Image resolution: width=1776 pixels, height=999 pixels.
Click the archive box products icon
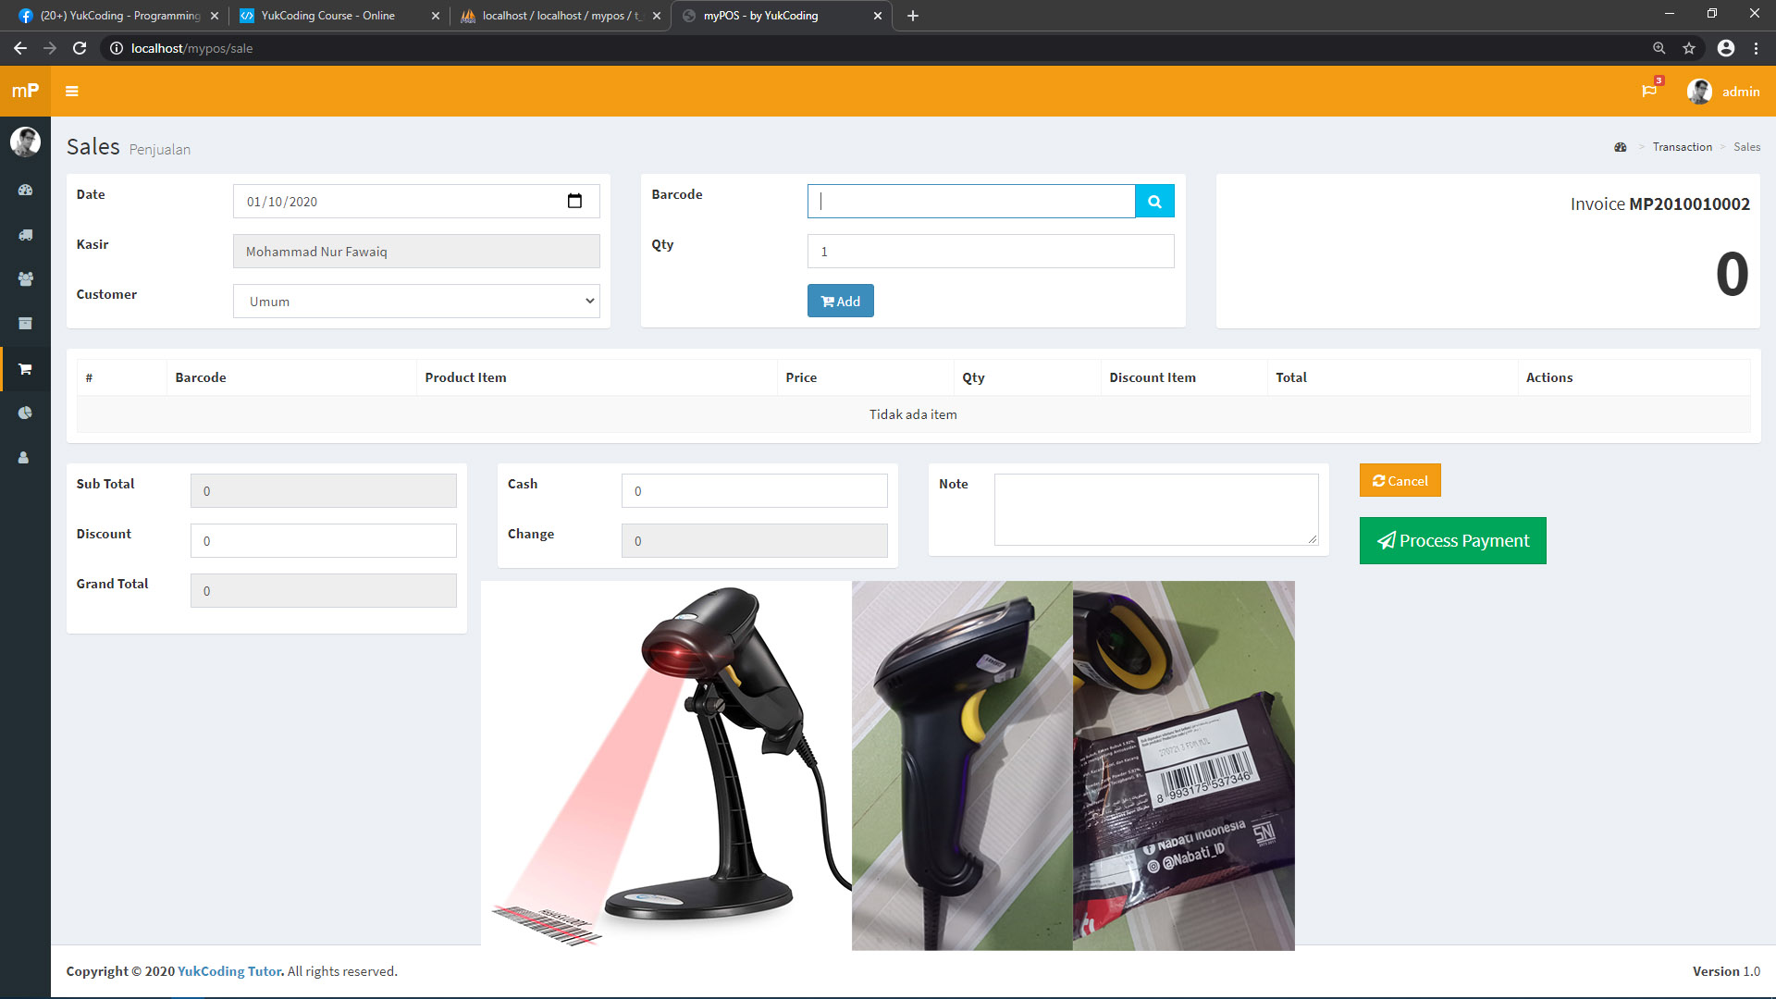(x=25, y=323)
